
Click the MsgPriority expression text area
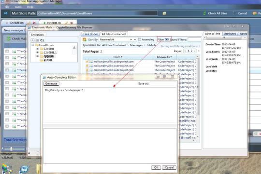pos(110,105)
